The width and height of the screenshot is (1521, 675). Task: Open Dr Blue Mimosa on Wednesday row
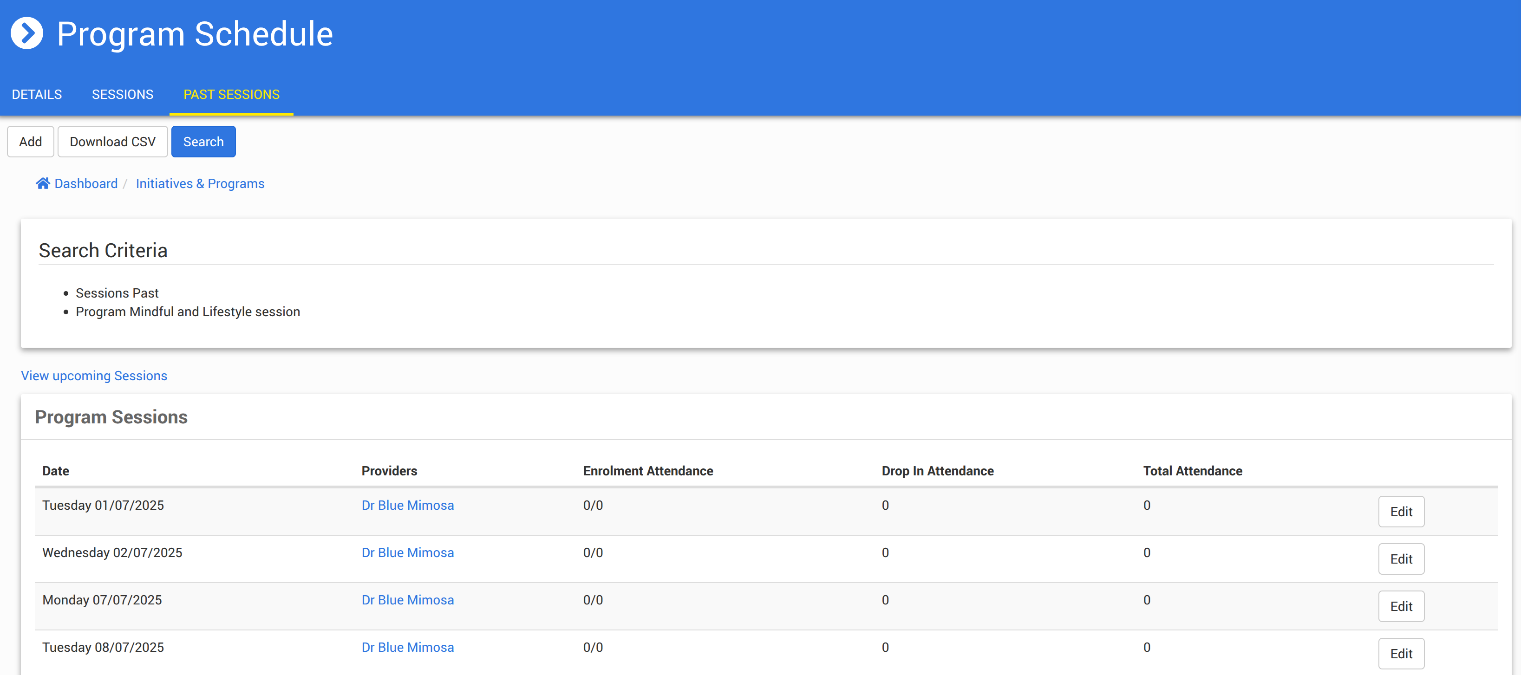407,552
